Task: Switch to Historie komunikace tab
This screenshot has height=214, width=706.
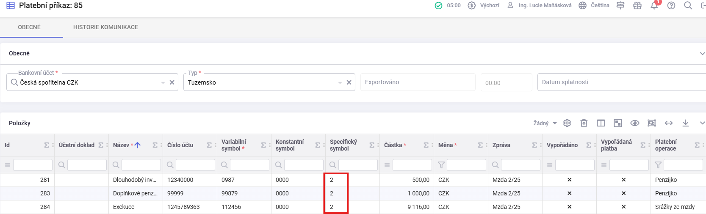Action: [x=105, y=27]
